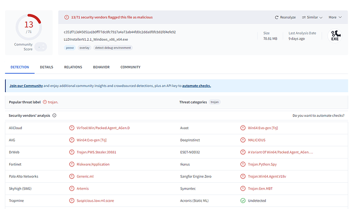Click the alert icon in the AliCloud row

[x=72, y=128]
